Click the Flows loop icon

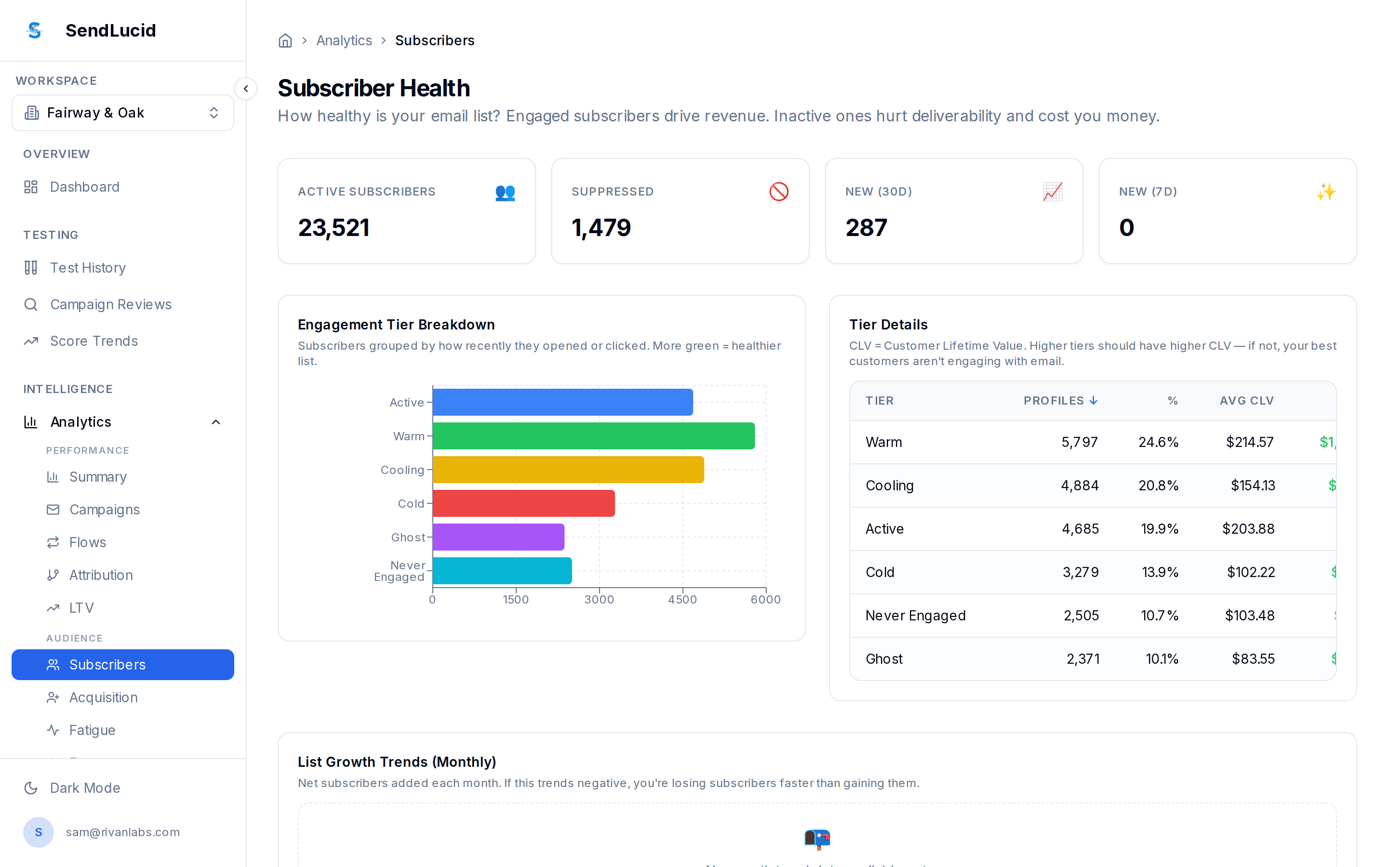click(53, 542)
